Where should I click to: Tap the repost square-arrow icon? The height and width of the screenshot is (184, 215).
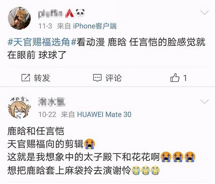[26, 78]
